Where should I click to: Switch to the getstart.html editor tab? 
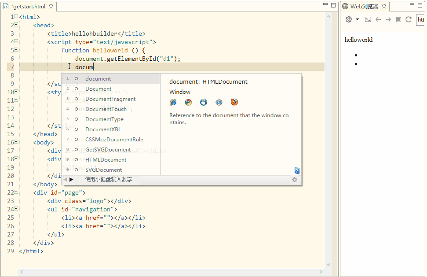coord(27,6)
